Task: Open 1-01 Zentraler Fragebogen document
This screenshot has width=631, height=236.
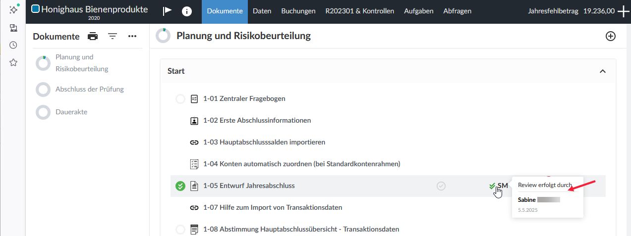Action: tap(244, 99)
